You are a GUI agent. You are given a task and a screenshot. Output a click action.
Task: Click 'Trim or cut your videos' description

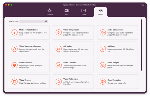[75, 67]
